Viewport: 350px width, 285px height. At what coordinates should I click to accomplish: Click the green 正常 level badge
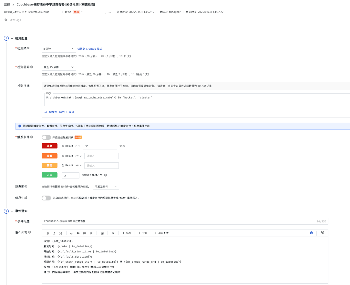click(x=49, y=175)
